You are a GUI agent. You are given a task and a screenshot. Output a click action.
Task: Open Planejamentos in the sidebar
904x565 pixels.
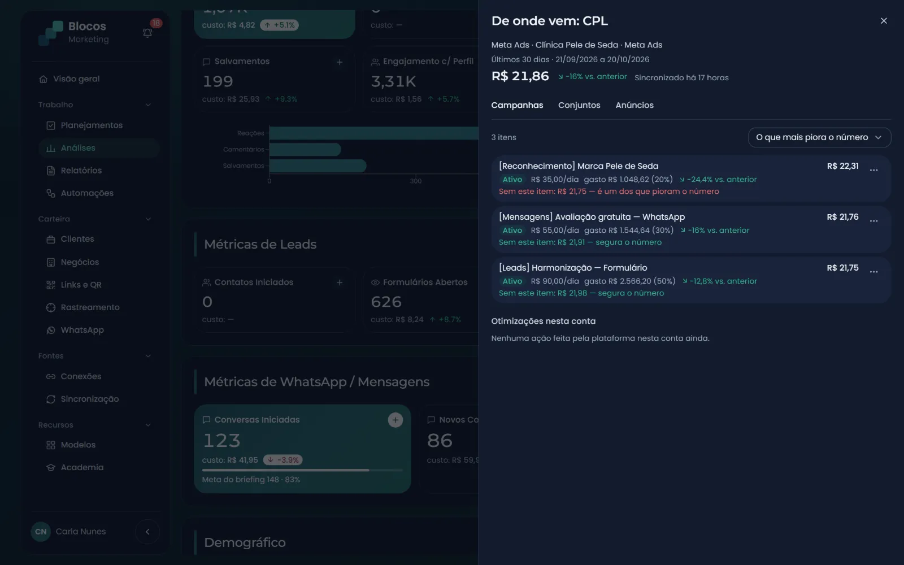click(99, 125)
